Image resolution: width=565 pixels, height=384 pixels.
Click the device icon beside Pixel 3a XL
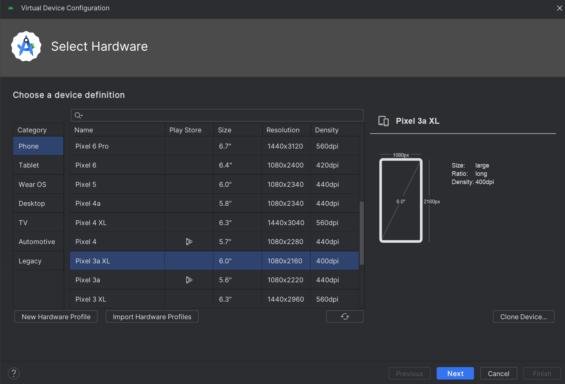point(383,121)
